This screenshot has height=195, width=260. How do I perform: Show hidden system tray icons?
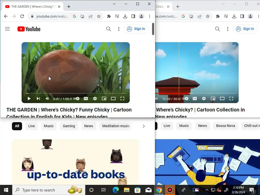207,190
